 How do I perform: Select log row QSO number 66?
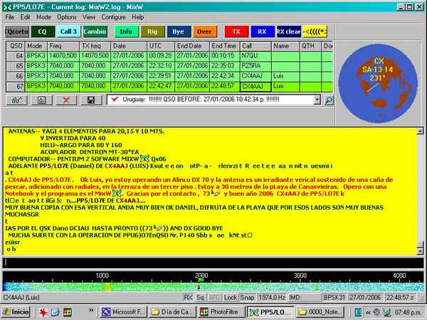[169, 76]
